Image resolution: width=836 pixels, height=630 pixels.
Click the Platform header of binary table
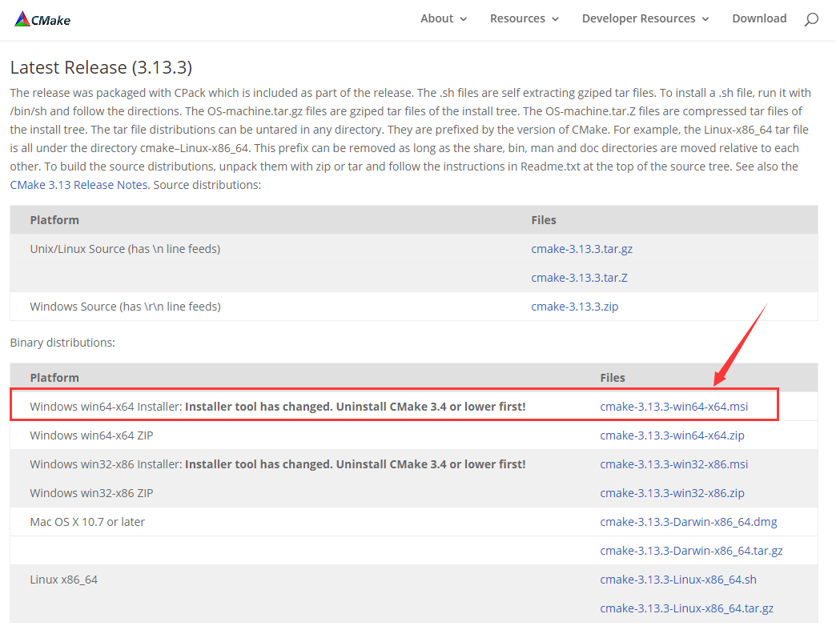pos(54,378)
